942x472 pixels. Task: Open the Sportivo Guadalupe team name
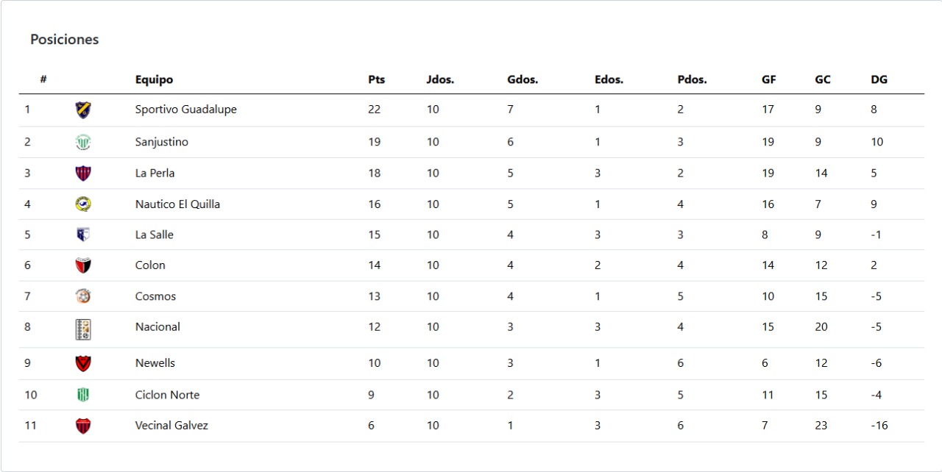tap(185, 110)
